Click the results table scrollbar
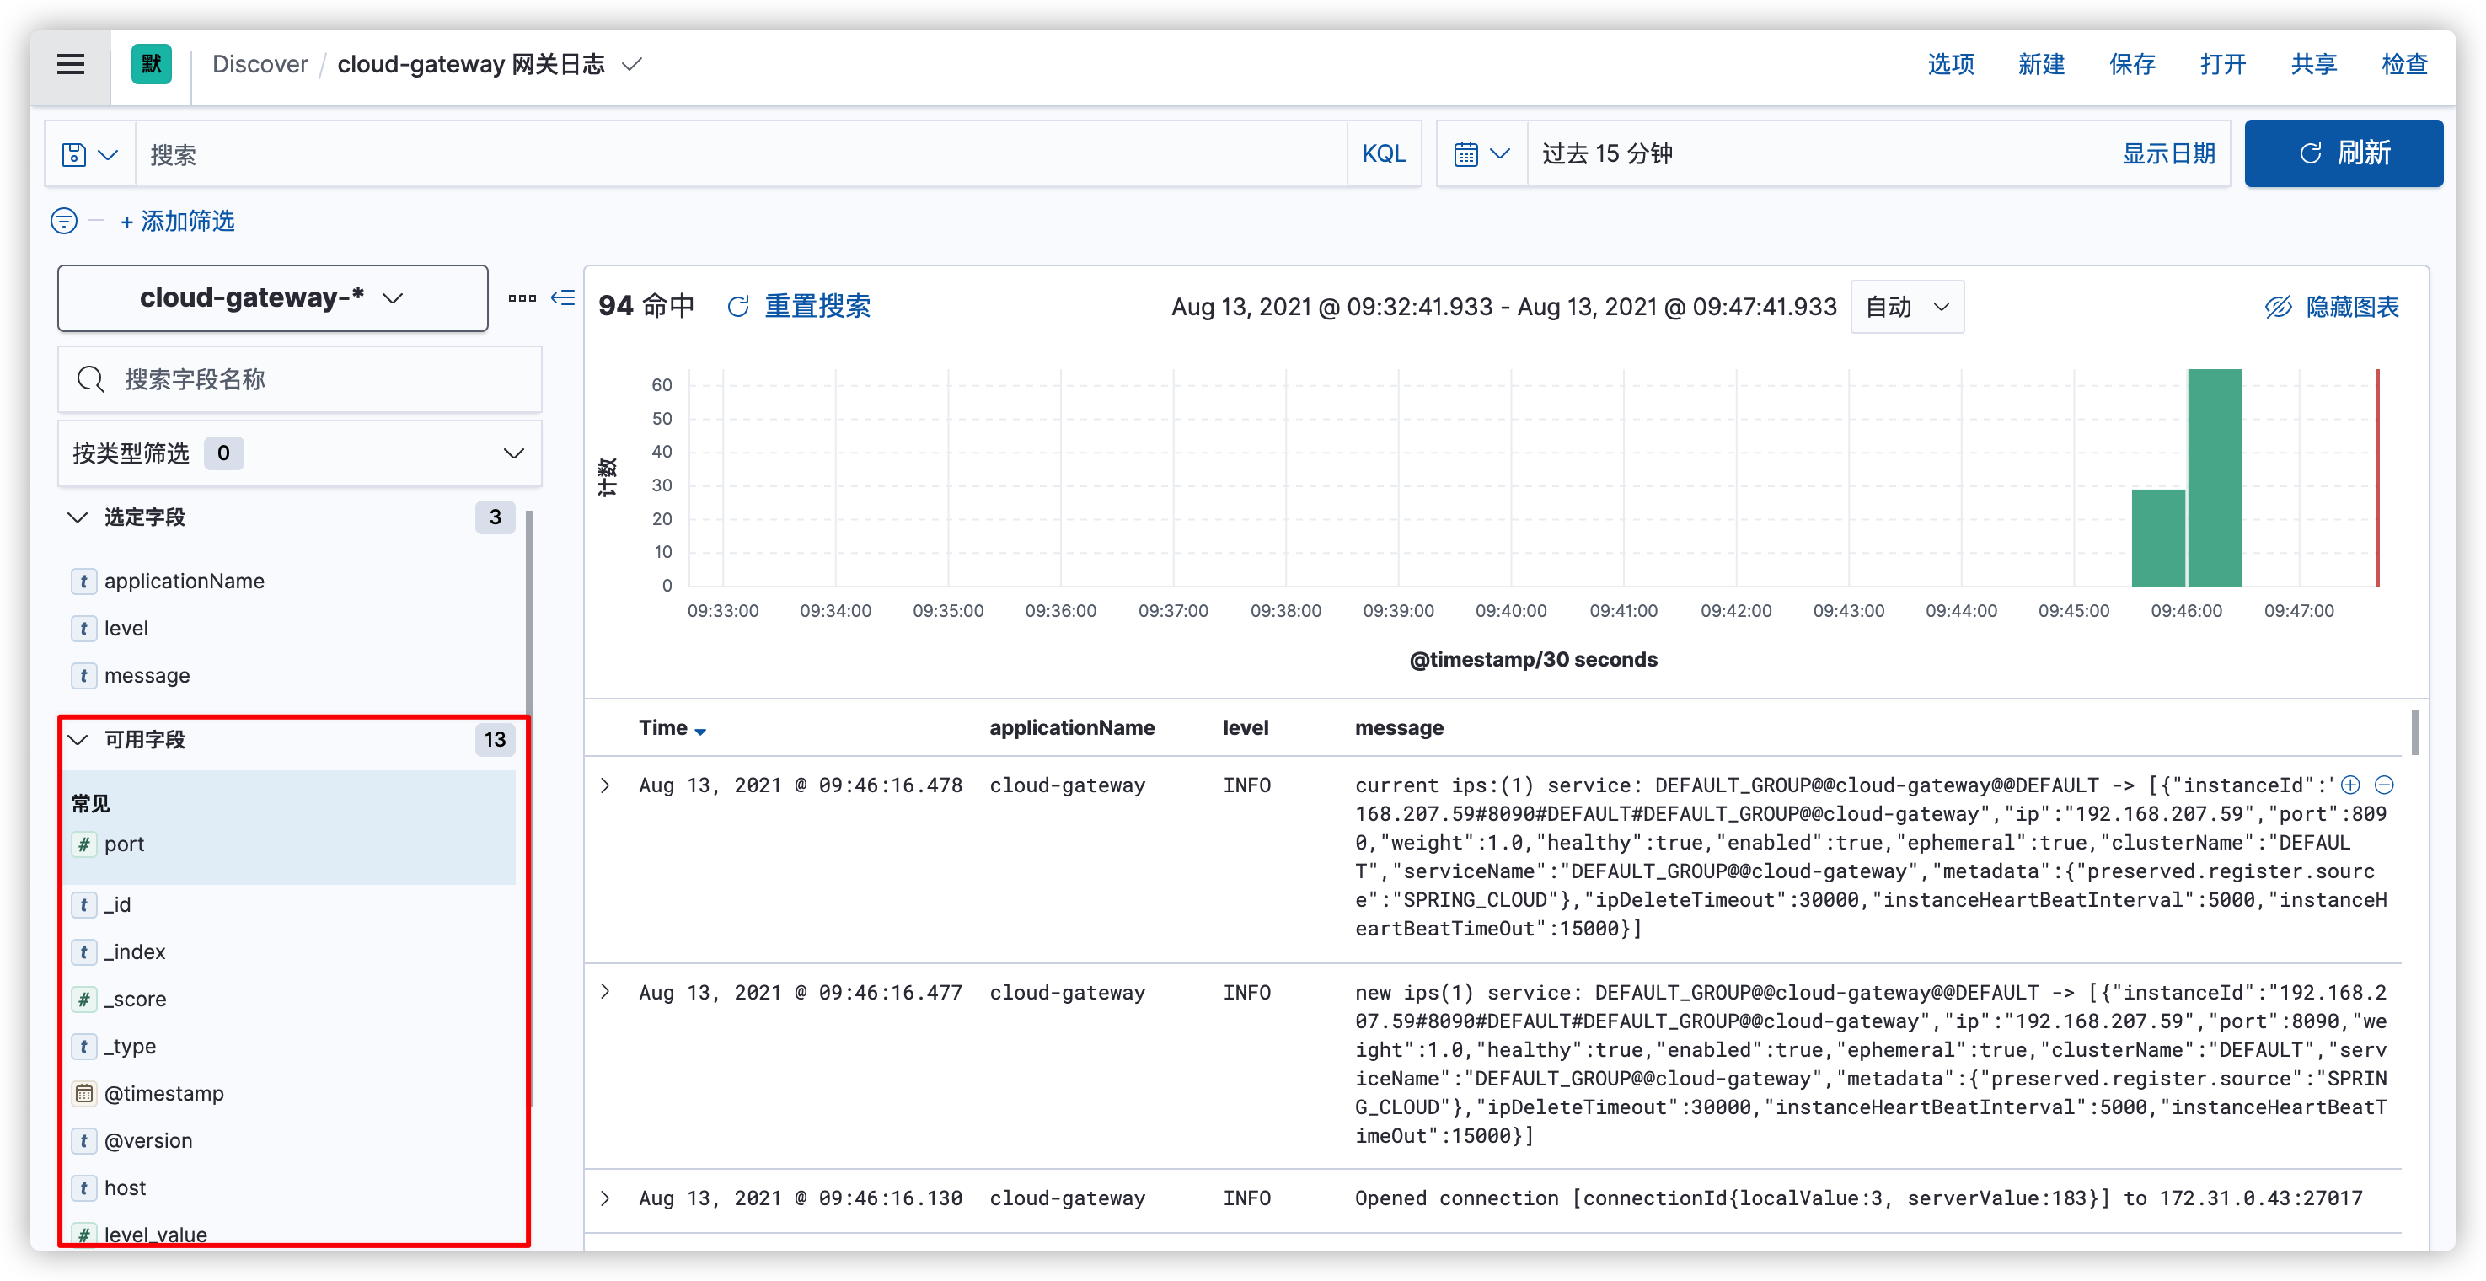 click(x=2414, y=732)
